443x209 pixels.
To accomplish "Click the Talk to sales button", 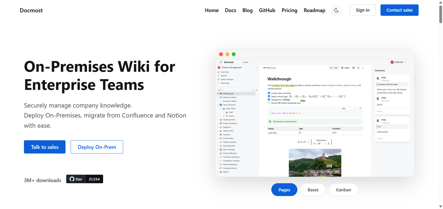I will coord(45,147).
